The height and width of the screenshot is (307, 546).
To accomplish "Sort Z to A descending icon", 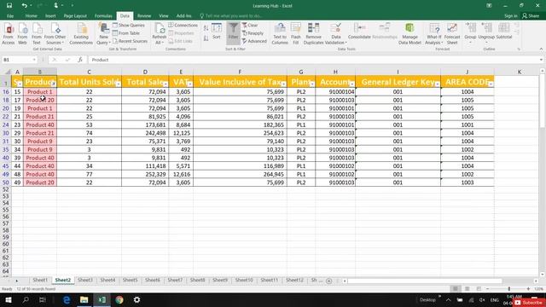I will pyautogui.click(x=206, y=38).
